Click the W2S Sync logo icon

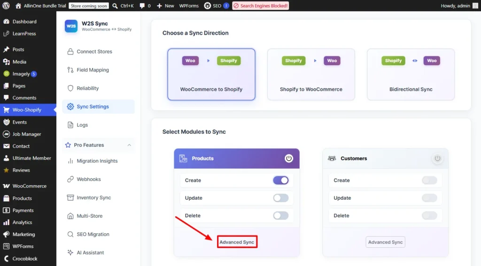tap(71, 26)
